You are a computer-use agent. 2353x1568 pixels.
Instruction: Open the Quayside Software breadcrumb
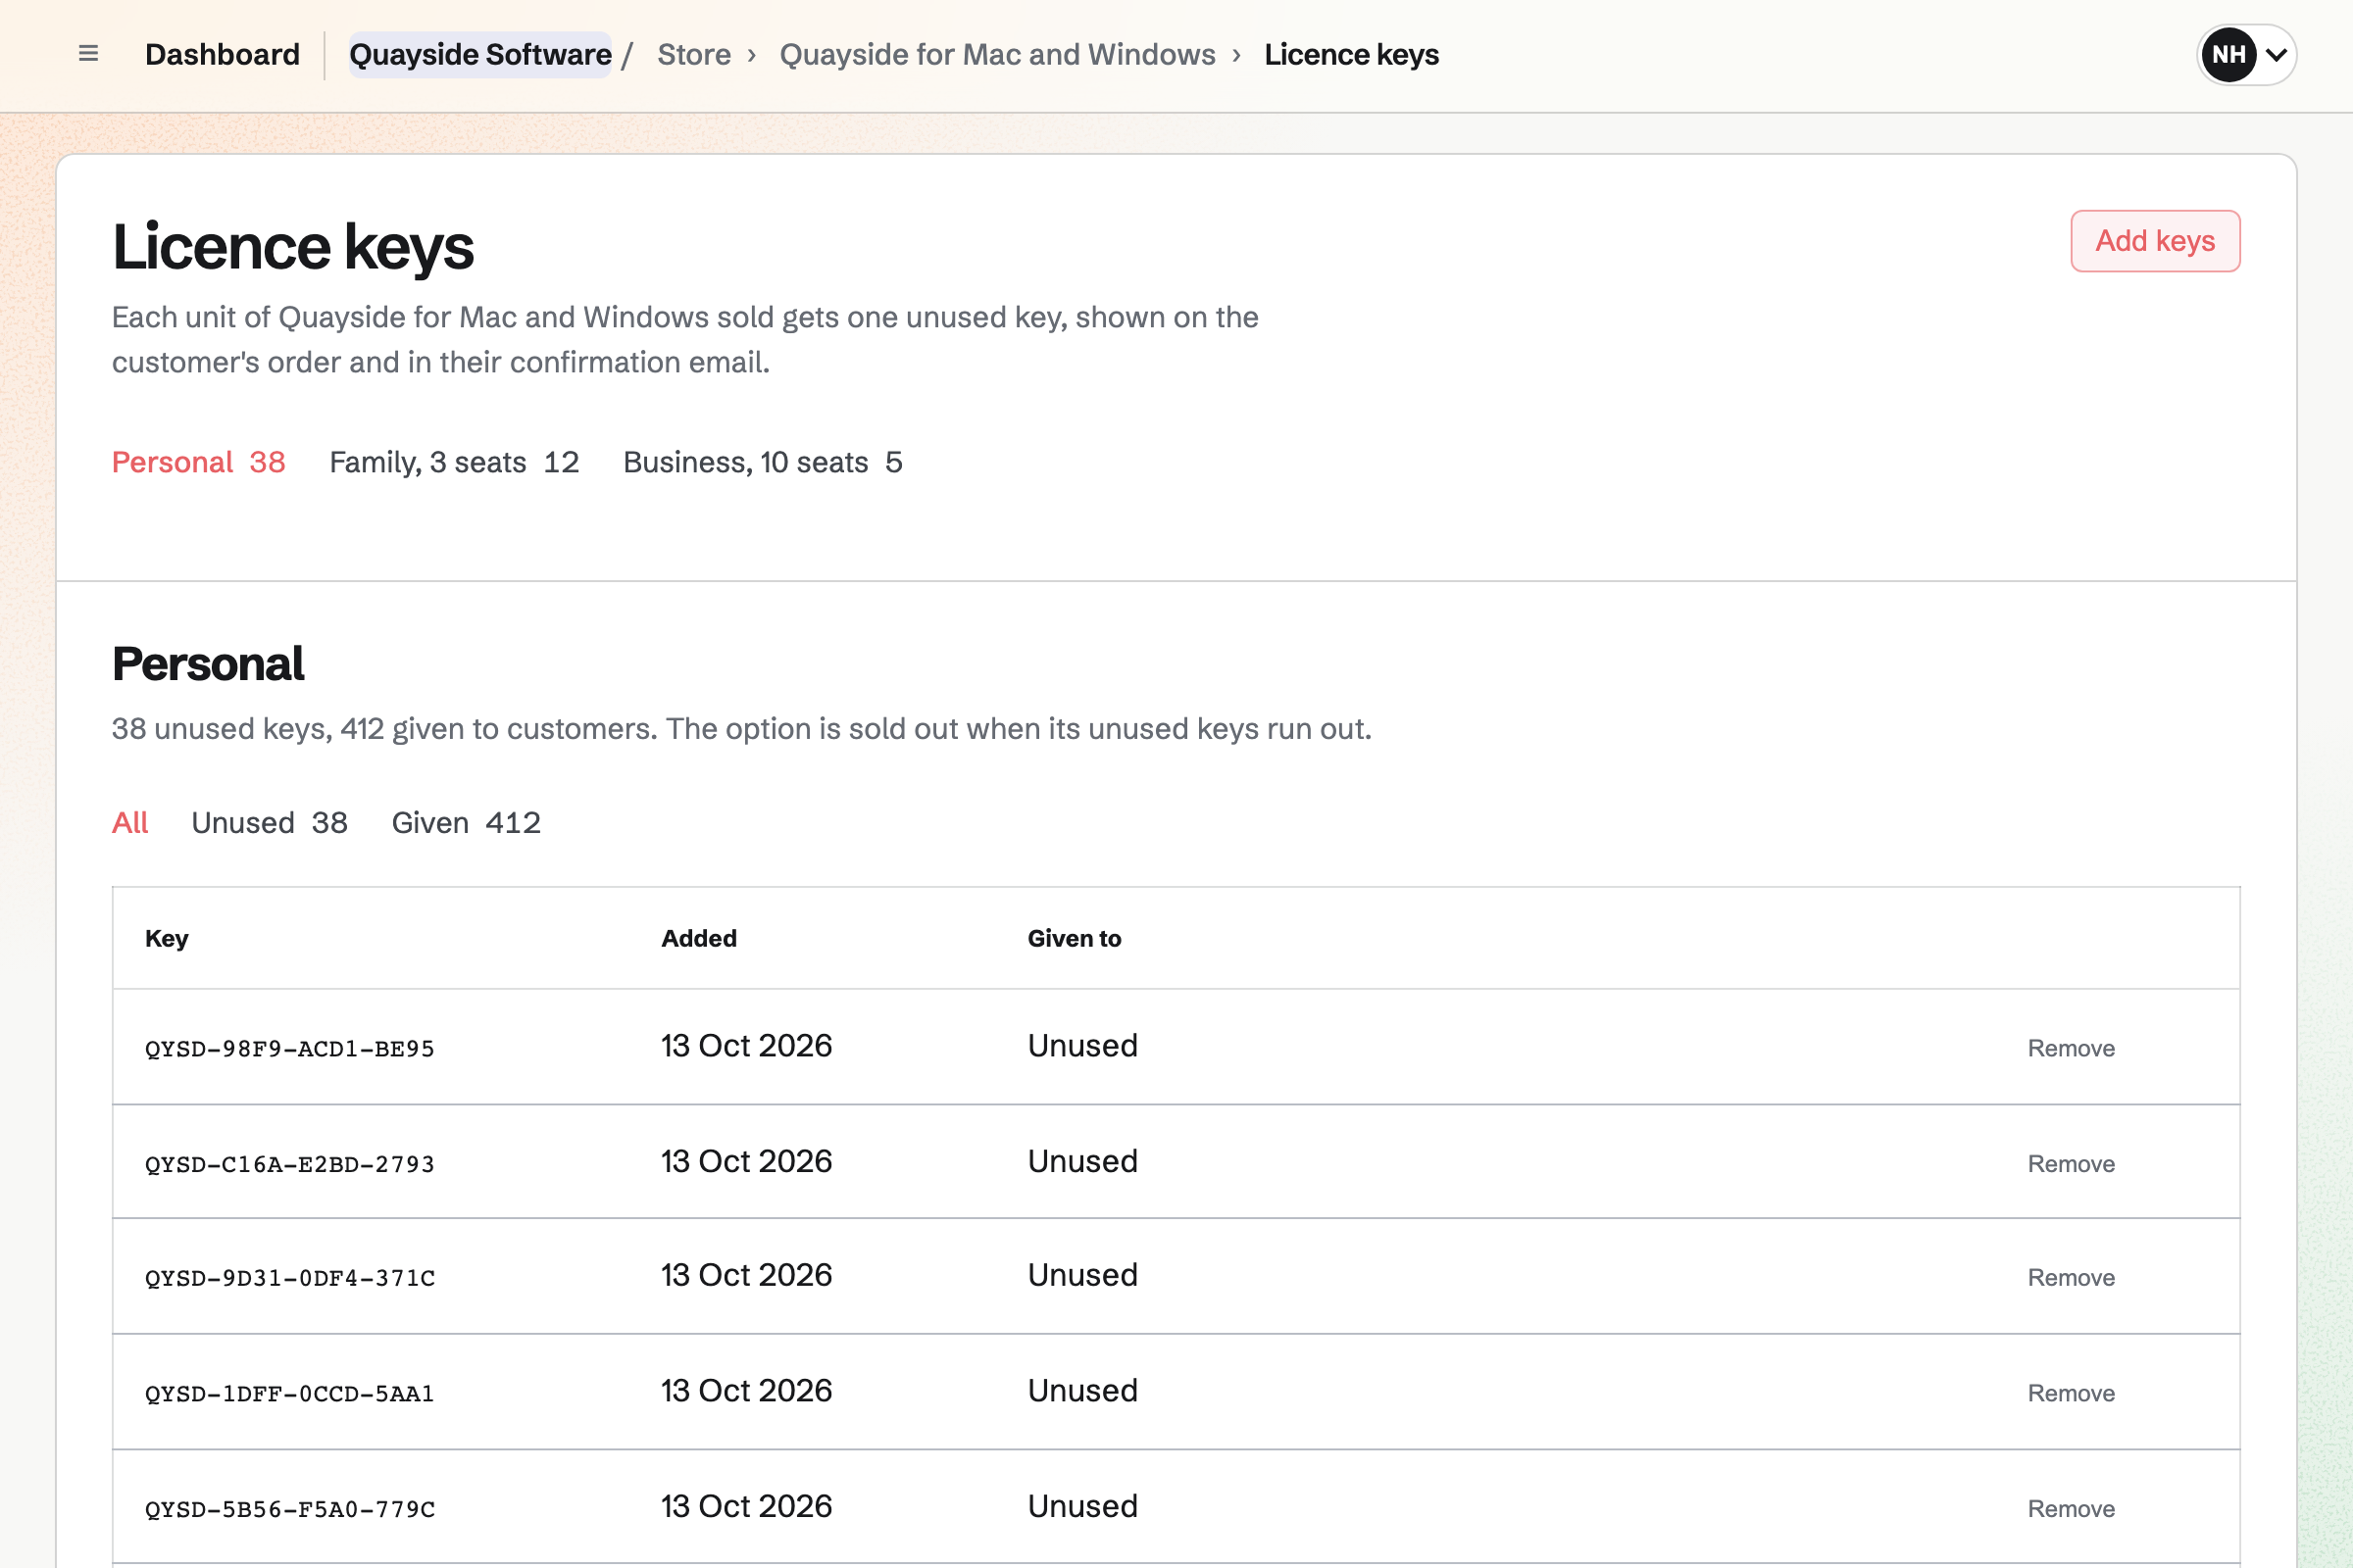tap(480, 54)
